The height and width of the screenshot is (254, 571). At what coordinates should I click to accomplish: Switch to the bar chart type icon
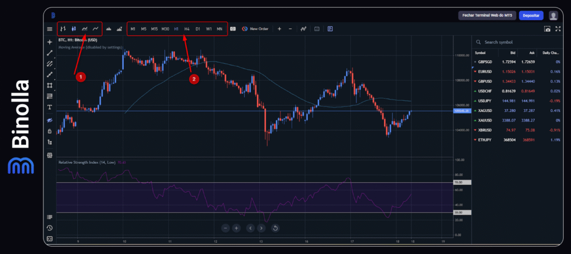point(63,28)
